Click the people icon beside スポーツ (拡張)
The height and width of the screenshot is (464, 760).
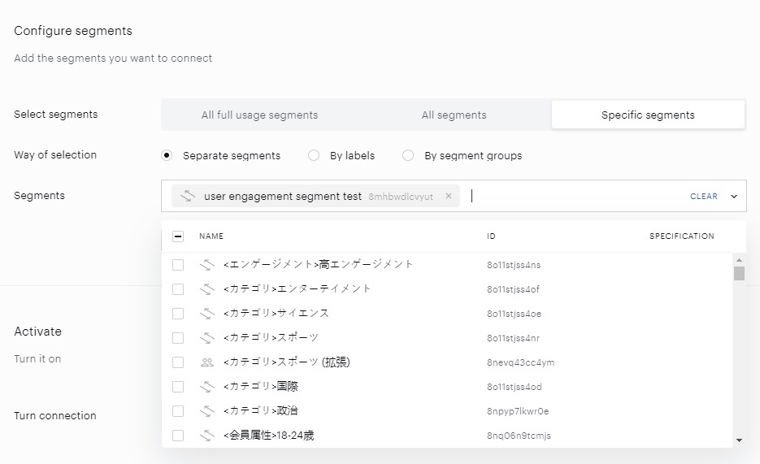207,362
